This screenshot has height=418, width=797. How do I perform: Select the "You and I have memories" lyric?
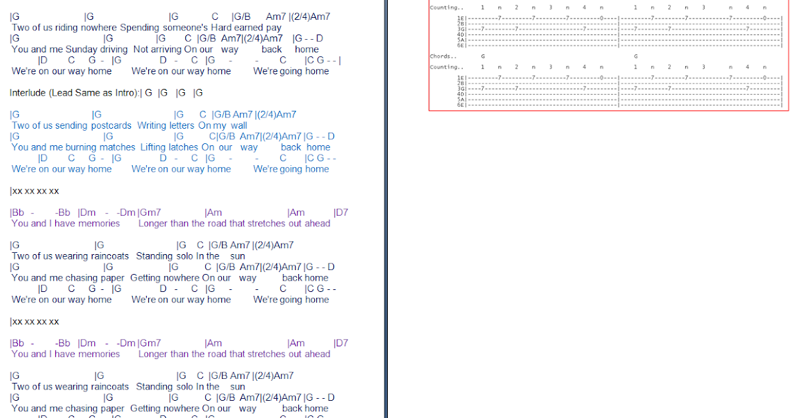[x=65, y=224]
